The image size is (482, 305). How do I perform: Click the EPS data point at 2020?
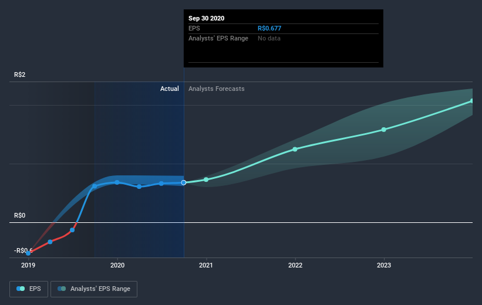pyautogui.click(x=117, y=182)
